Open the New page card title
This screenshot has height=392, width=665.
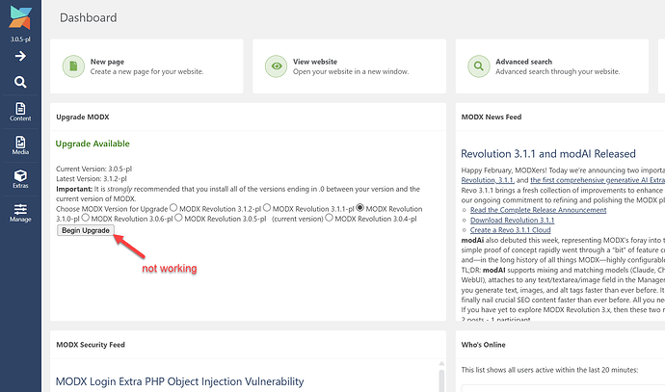(x=107, y=62)
